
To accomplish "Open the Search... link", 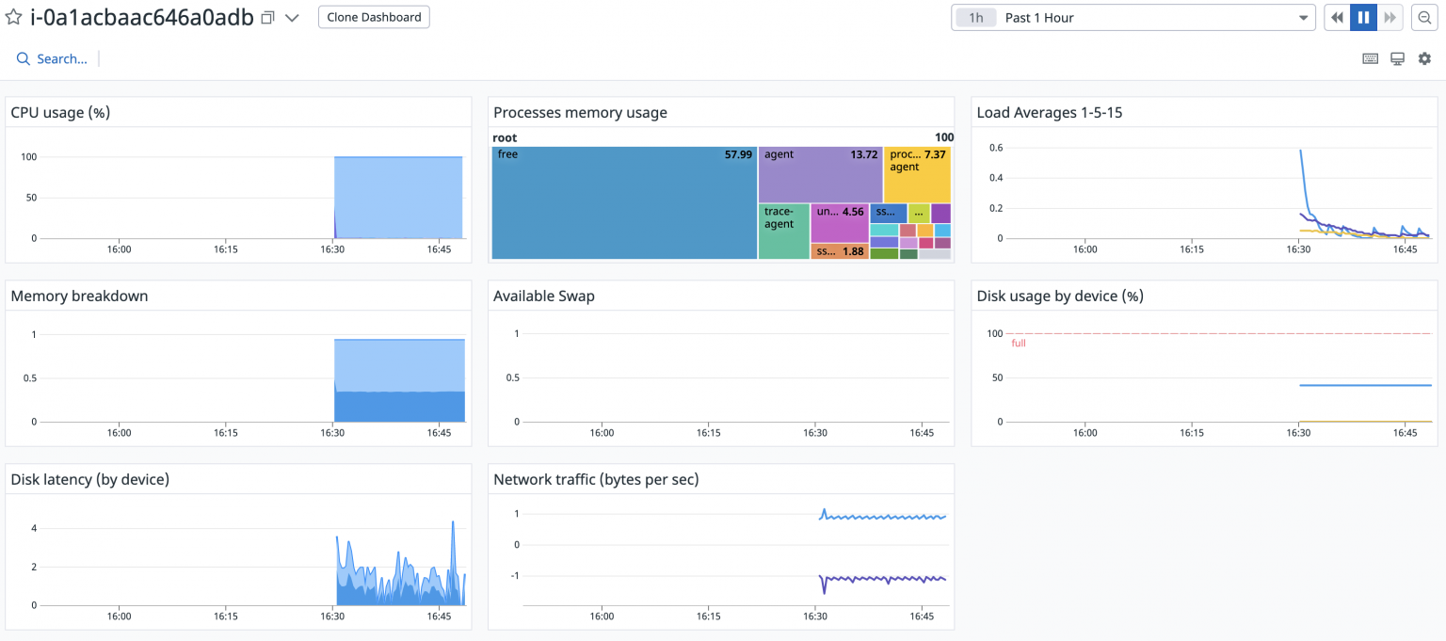I will tap(59, 58).
